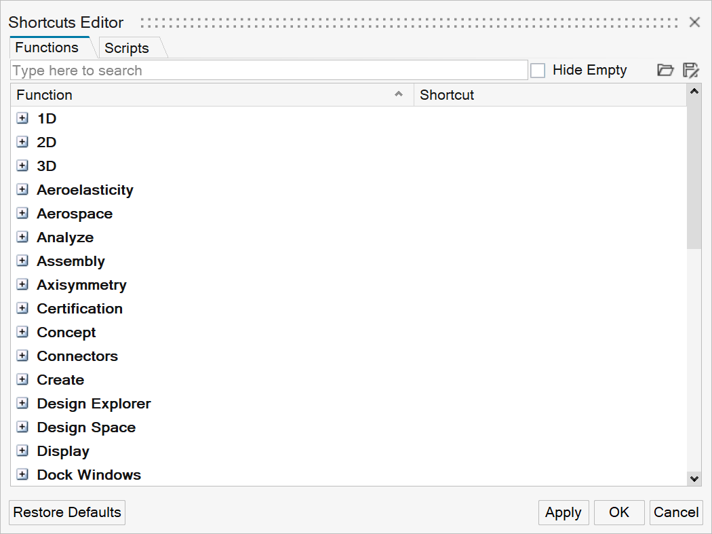Close the Shortcuts Editor dialog

pos(694,22)
